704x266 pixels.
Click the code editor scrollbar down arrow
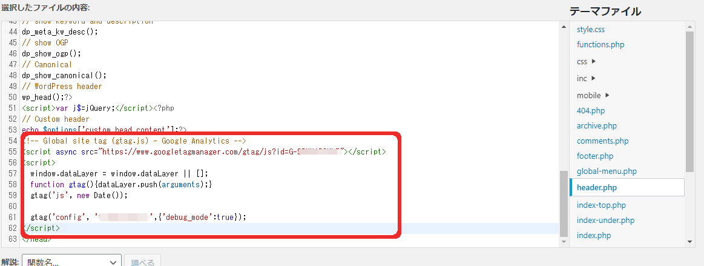point(564,242)
